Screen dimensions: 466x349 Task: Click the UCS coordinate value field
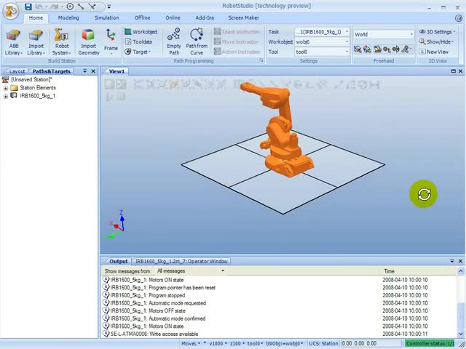pos(371,343)
